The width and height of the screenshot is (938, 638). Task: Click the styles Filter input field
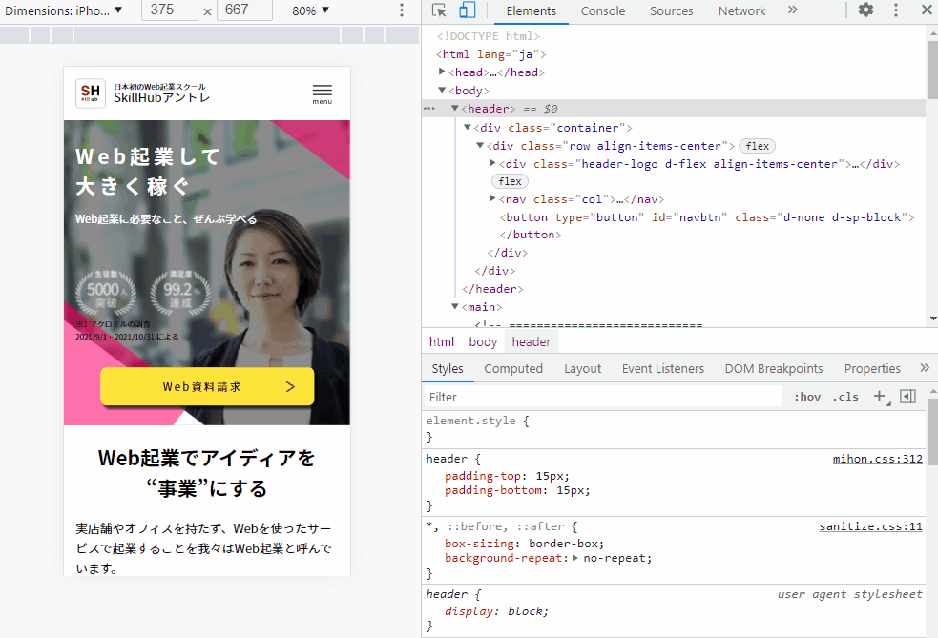click(603, 397)
